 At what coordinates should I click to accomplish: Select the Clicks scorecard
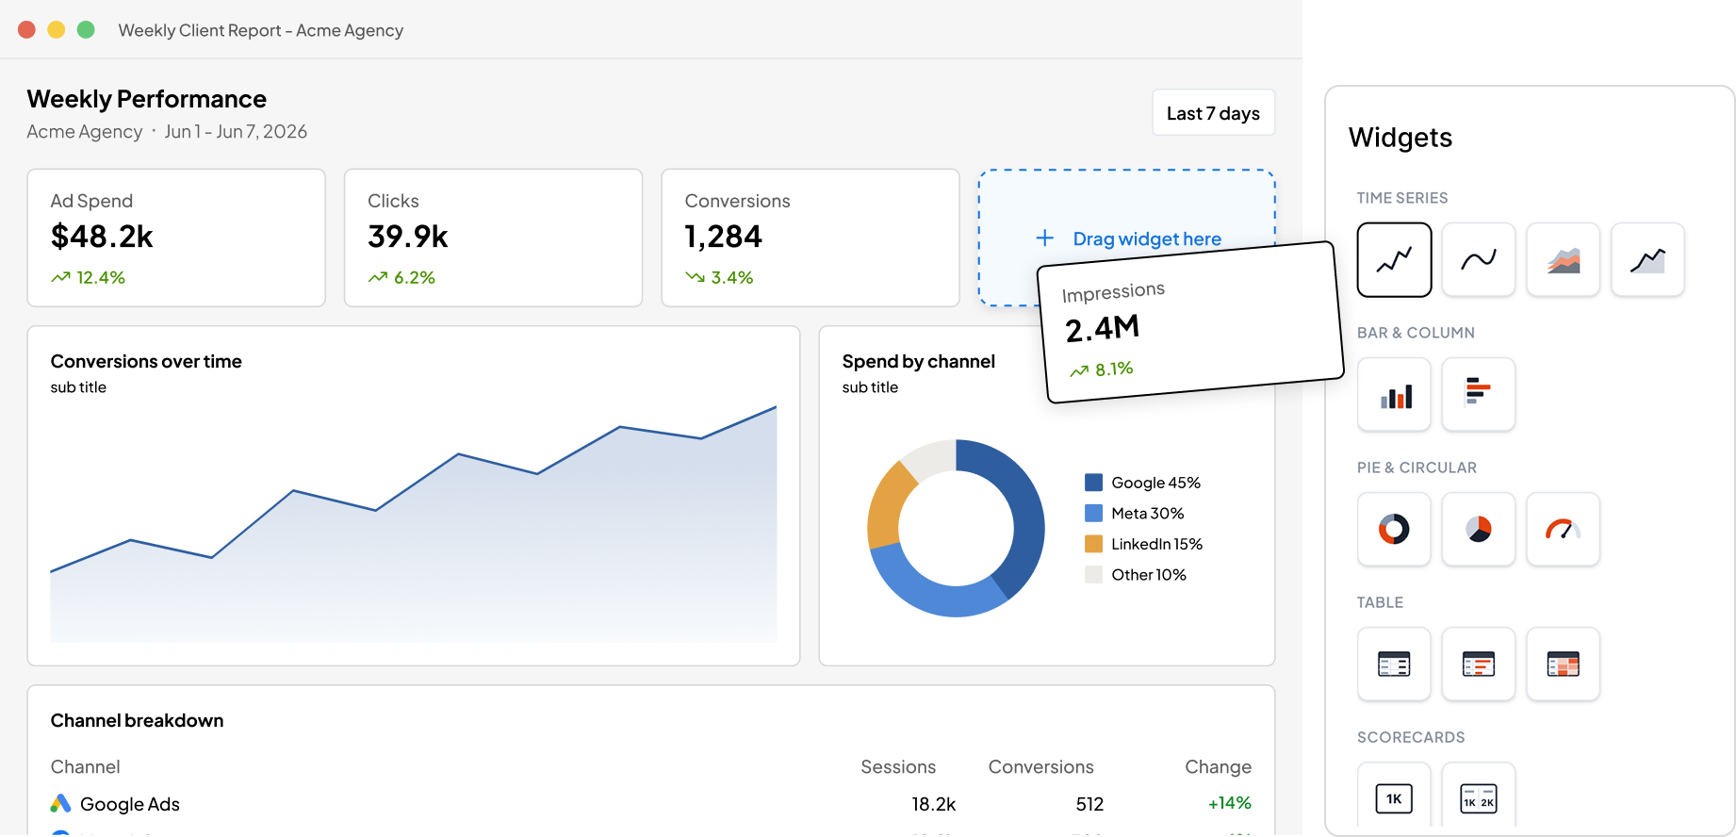(493, 238)
